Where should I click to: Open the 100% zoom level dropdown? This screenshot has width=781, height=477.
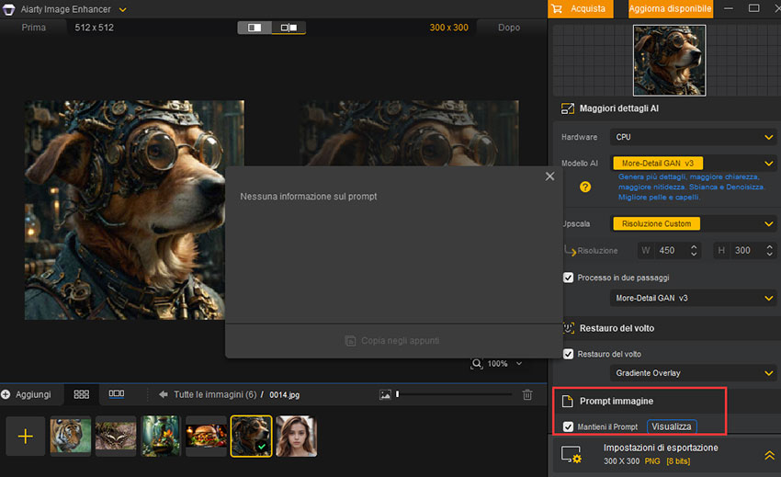(x=519, y=364)
